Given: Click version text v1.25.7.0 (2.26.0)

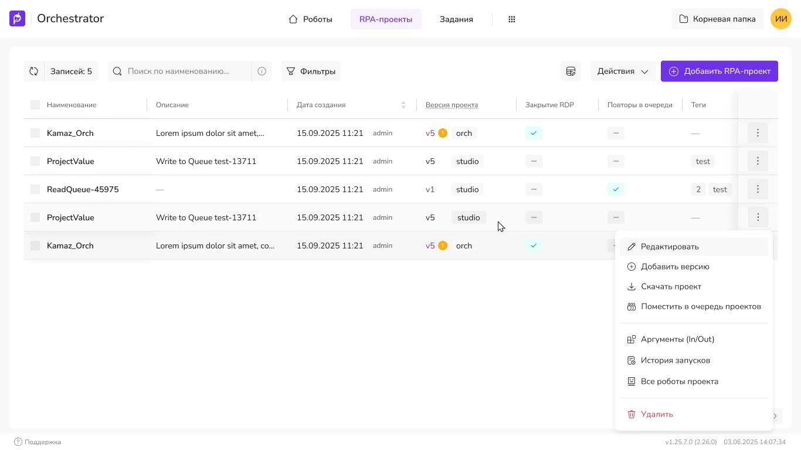Looking at the screenshot, I should (691, 442).
